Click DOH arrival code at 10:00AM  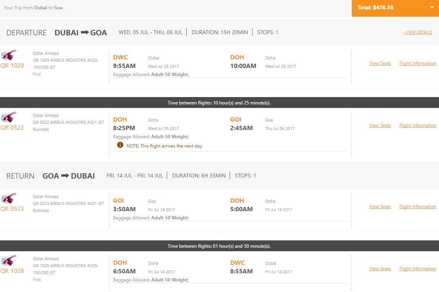pyautogui.click(x=237, y=57)
